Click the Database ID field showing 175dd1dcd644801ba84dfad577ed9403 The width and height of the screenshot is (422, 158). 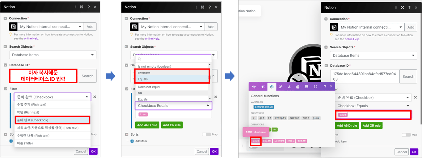(365, 77)
